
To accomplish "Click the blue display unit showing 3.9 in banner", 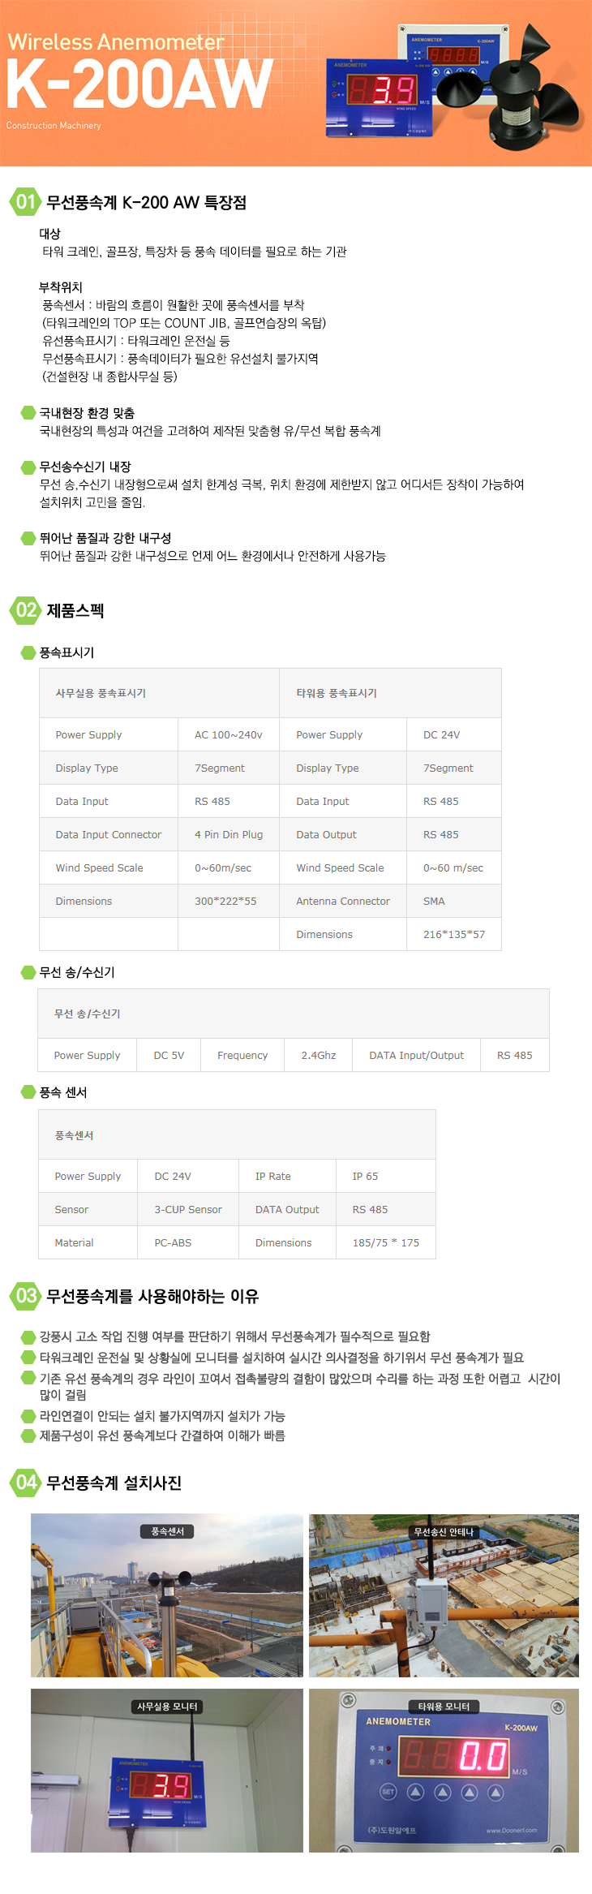I will pos(380,96).
